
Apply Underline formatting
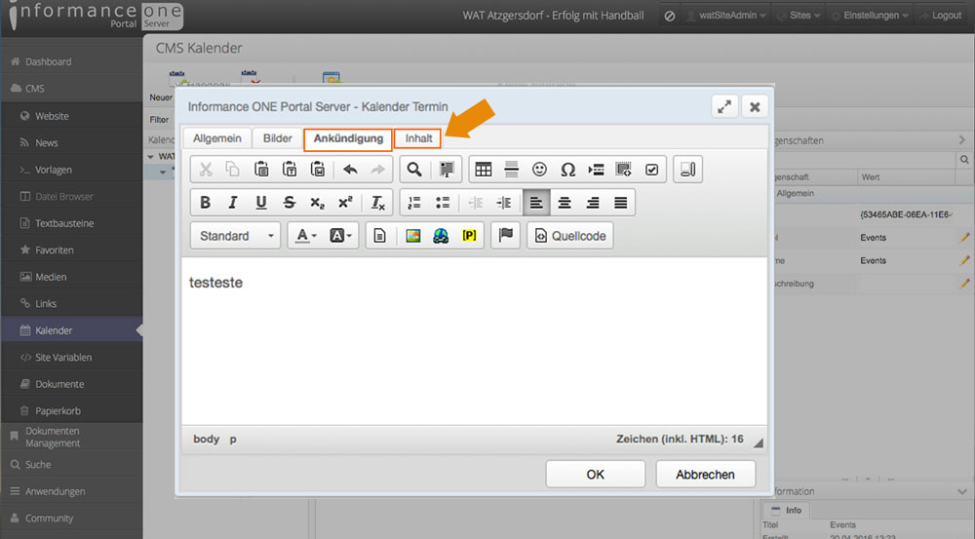261,203
